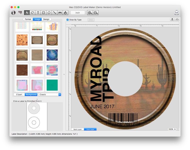This screenshot has width=190, height=150.
Task: Choose the rectangle shape tool
Action: (43, 12)
